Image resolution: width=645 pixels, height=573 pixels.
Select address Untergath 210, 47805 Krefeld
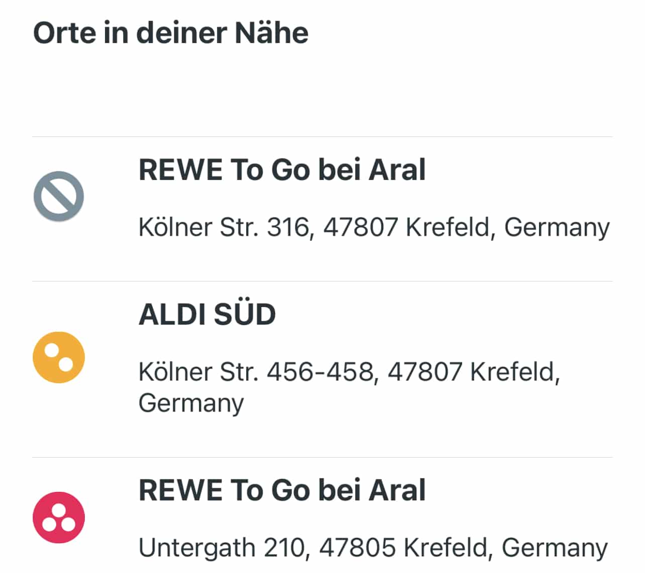point(372,547)
